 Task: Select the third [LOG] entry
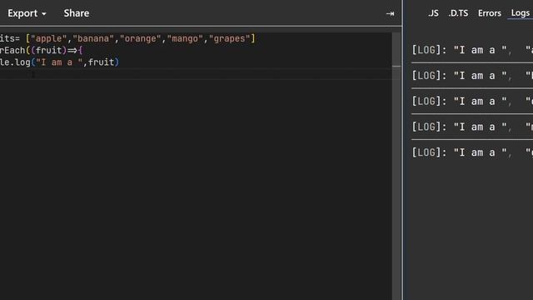[472, 101]
